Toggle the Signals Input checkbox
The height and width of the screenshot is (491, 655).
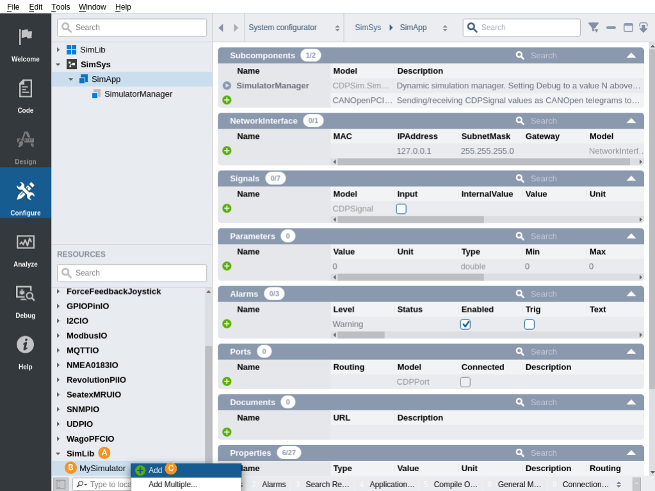[x=401, y=209]
